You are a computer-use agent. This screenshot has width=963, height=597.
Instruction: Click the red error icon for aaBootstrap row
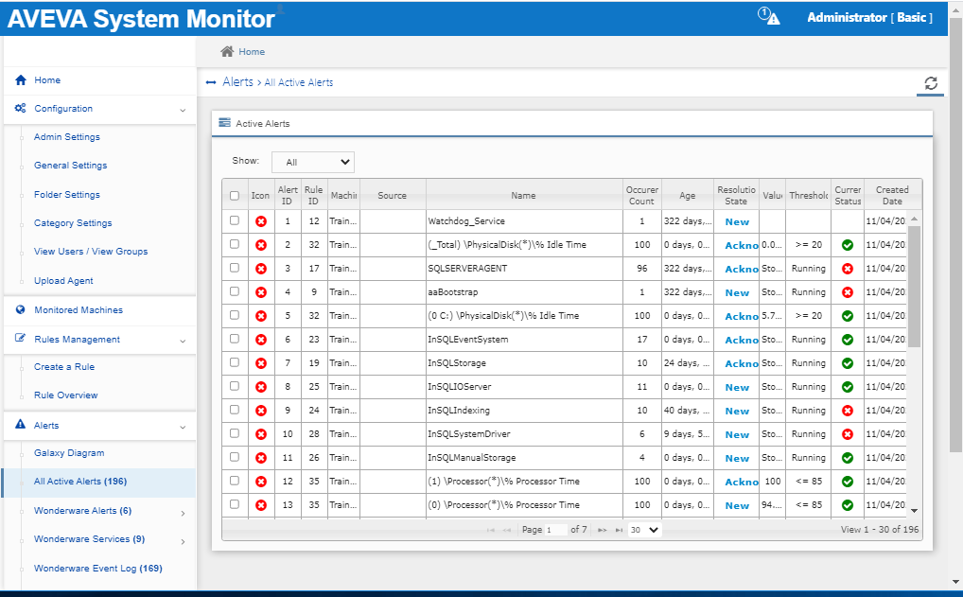(x=261, y=292)
